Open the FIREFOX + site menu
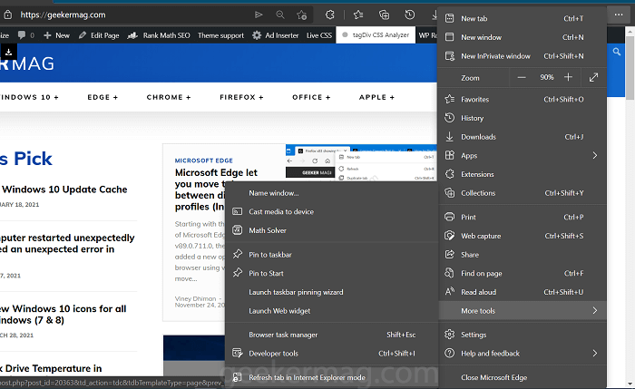This screenshot has width=635, height=389. (x=241, y=97)
